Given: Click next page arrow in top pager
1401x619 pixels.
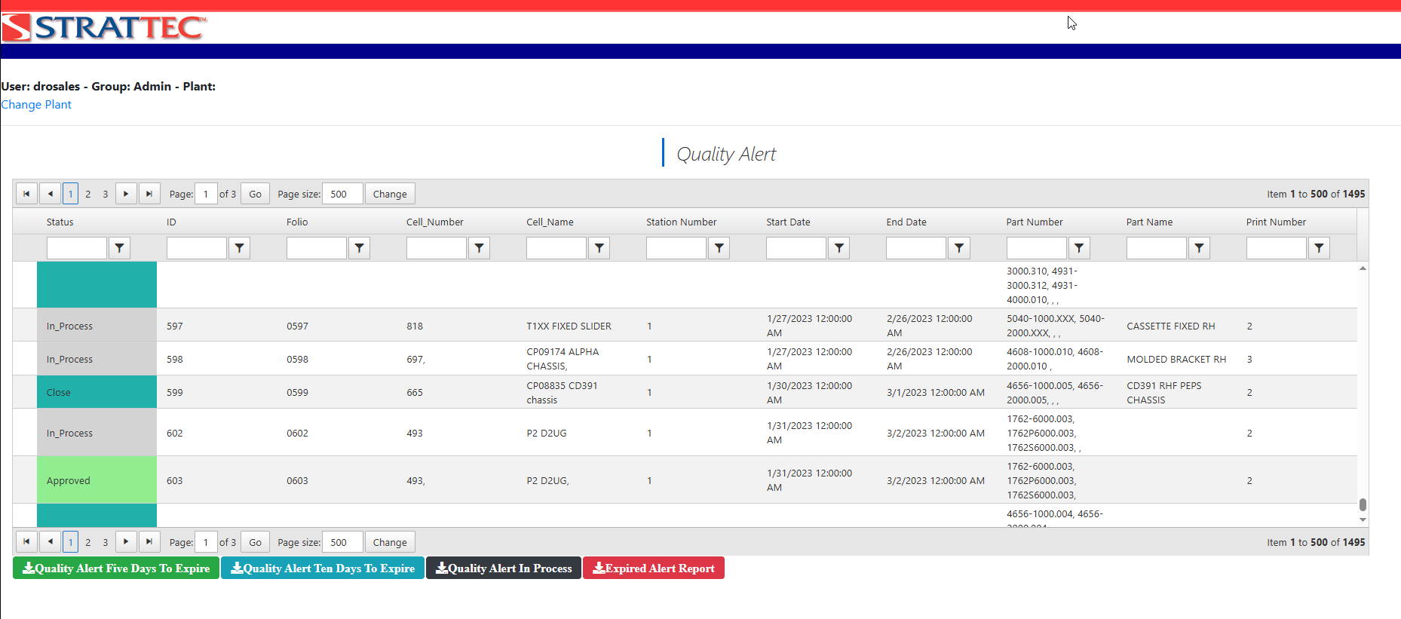Looking at the screenshot, I should tap(126, 194).
